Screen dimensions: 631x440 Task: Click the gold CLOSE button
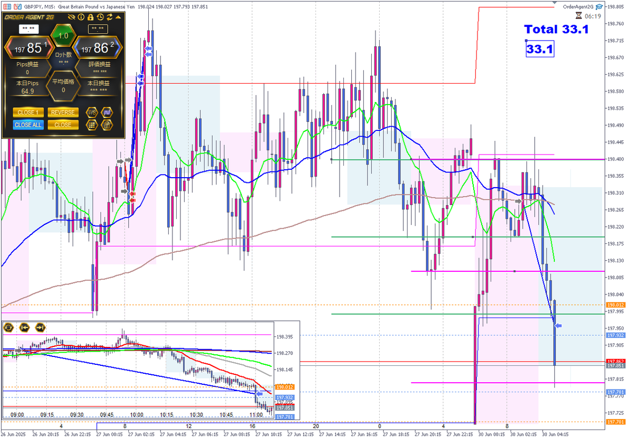click(x=63, y=125)
